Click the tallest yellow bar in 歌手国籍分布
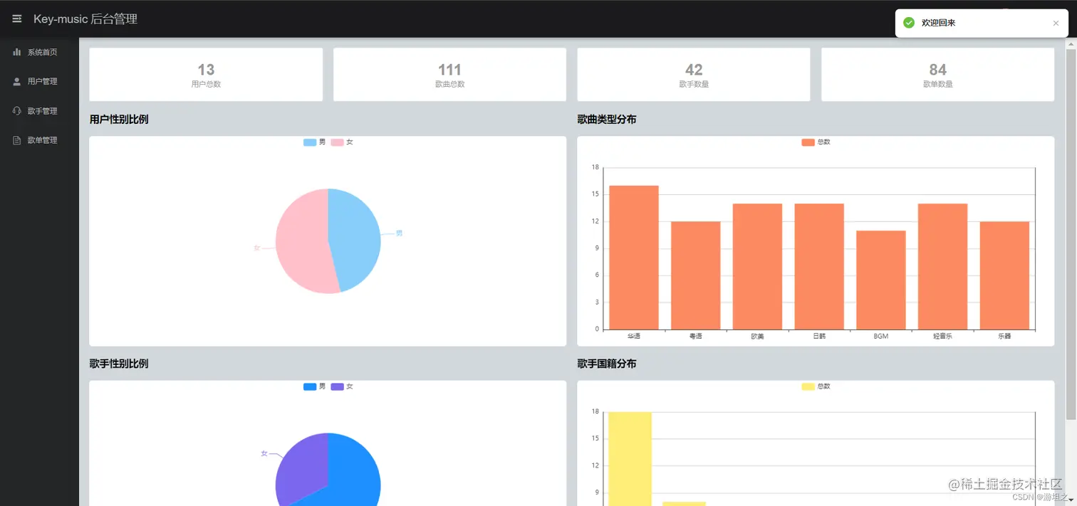Viewport: 1077px width, 506px height. click(630, 459)
